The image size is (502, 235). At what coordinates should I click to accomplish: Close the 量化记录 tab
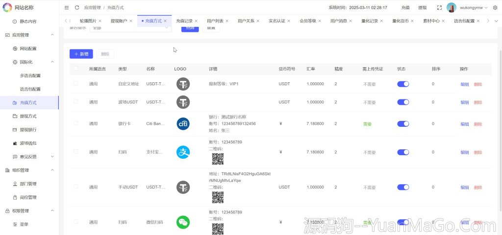pos(381,21)
